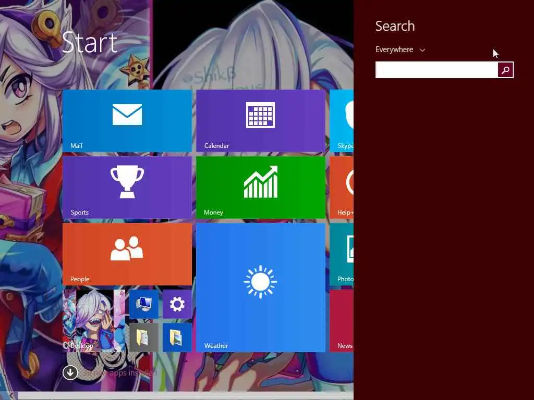Launch the Sports tile with trophy

[127, 187]
